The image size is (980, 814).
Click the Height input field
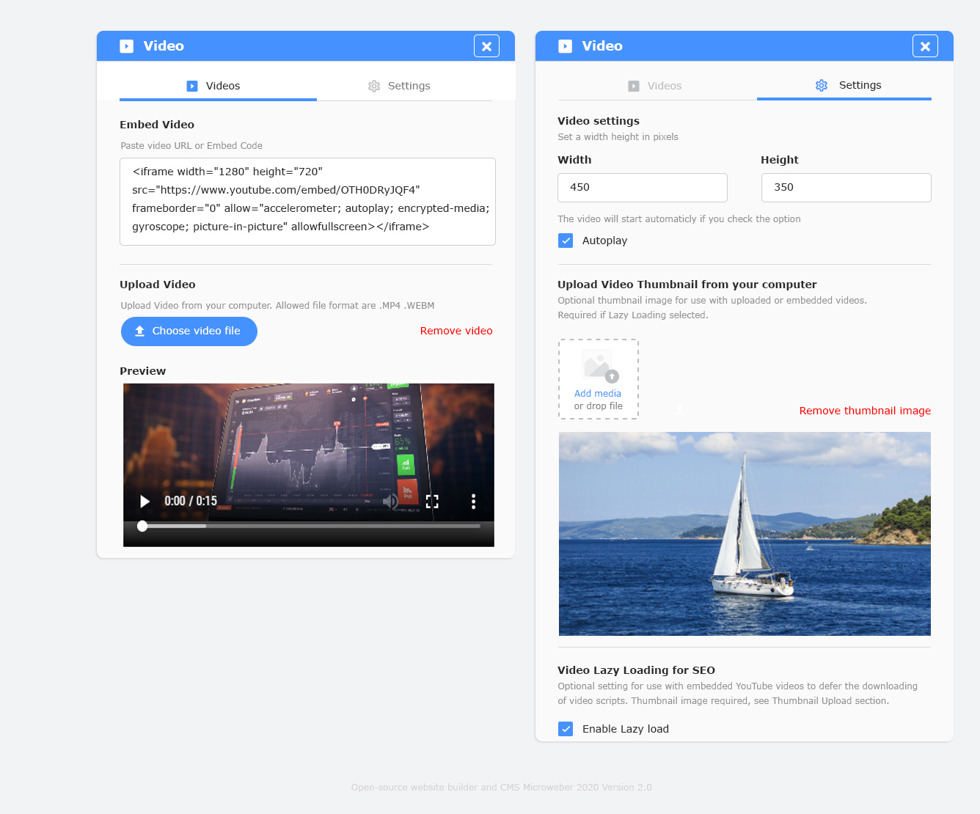[846, 188]
